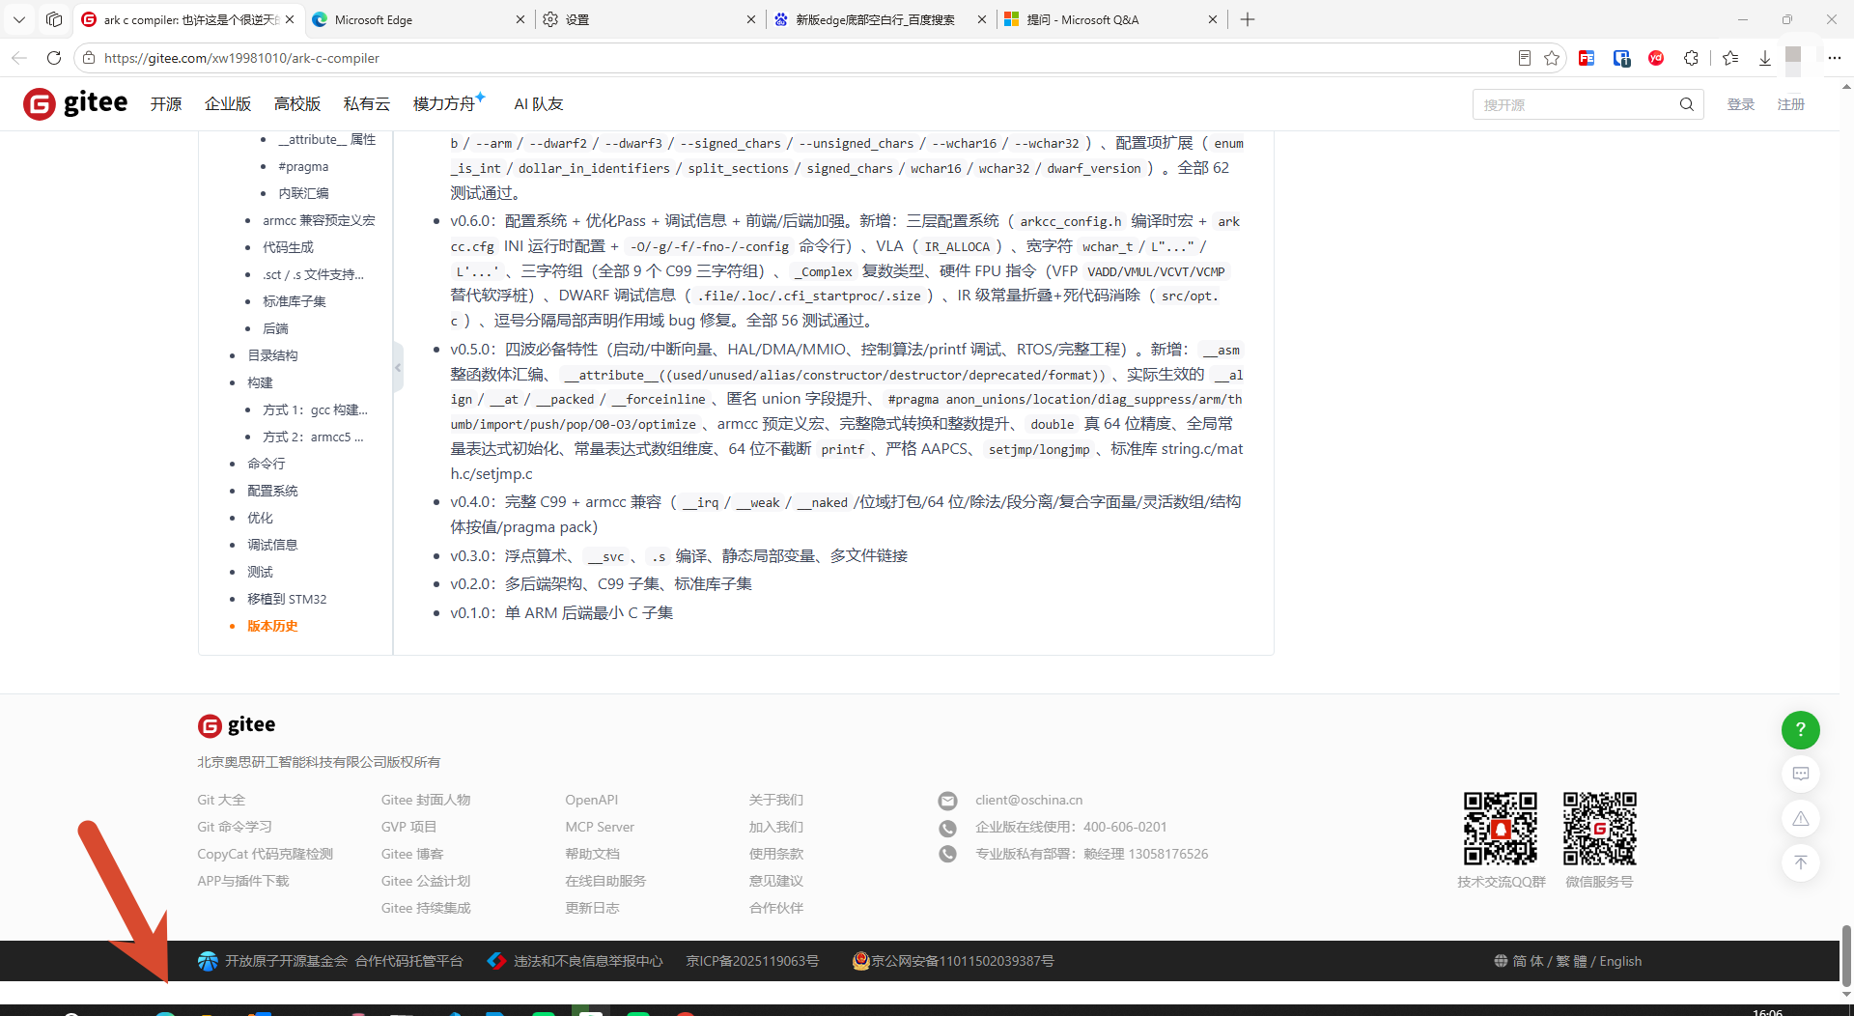Click the gitee logo in header
Image resolution: width=1854 pixels, height=1016 pixels.
(x=75, y=103)
